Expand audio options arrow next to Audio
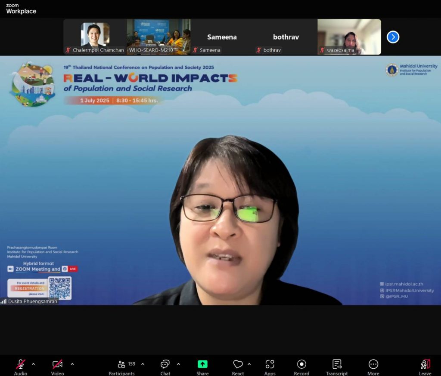 click(34, 364)
